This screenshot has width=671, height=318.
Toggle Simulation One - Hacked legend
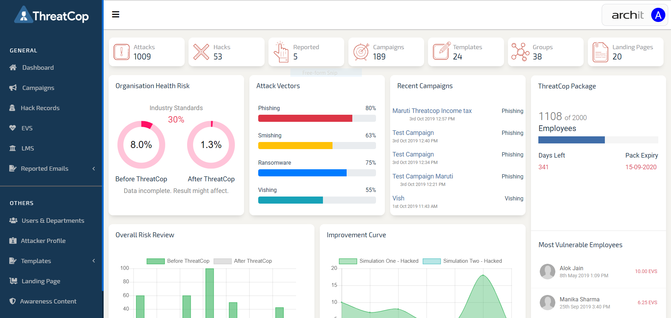point(378,261)
